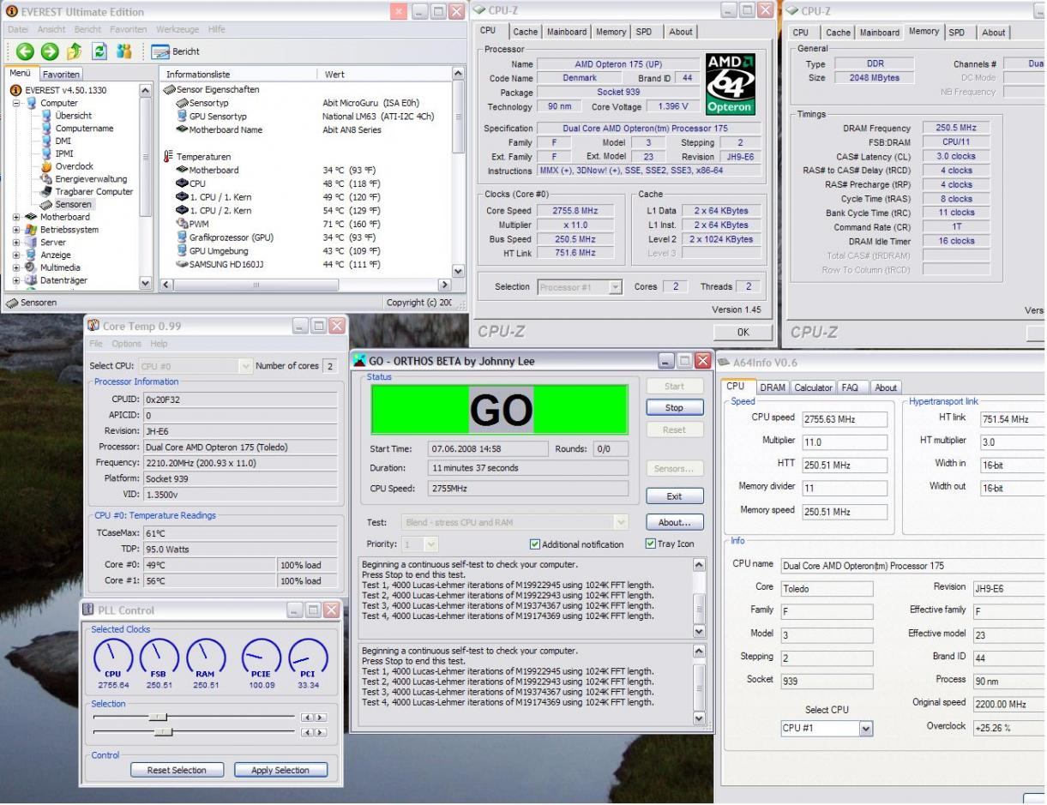Open the Werkzeuge menu in EVEREST
The height and width of the screenshot is (805, 1047).
178,29
